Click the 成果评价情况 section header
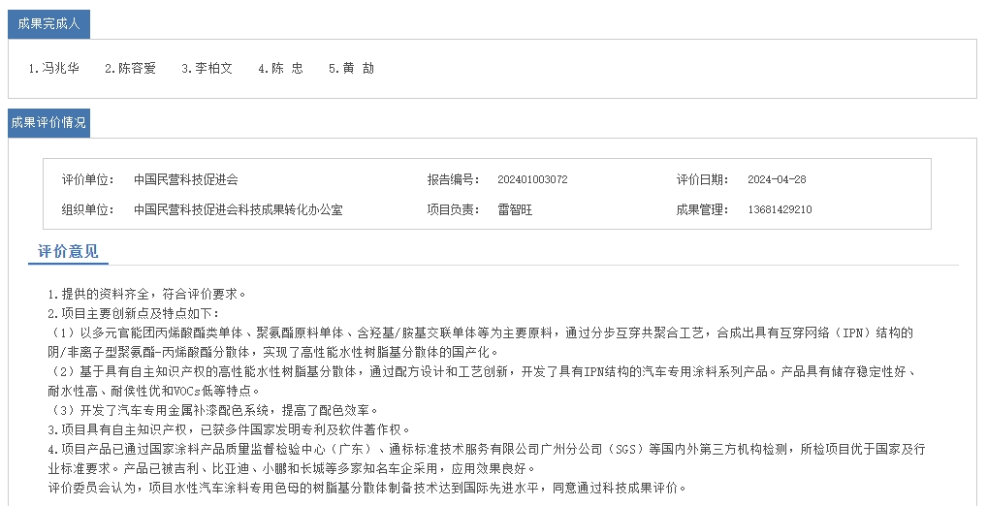Viewport: 987px width, 506px height. pos(48,123)
